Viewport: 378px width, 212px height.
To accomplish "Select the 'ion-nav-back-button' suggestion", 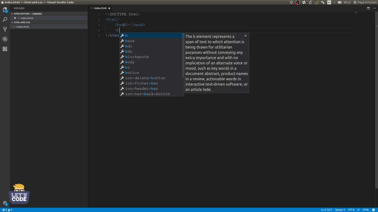I will pyautogui.click(x=151, y=94).
